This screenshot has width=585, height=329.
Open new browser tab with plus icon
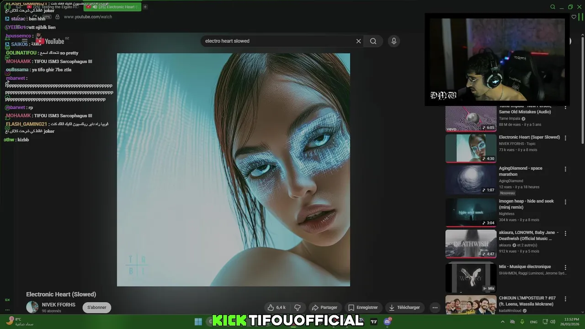coord(145,7)
